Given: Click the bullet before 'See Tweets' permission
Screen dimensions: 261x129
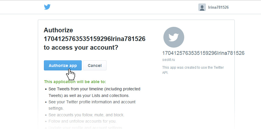Looking at the screenshot, I should tap(46, 89).
